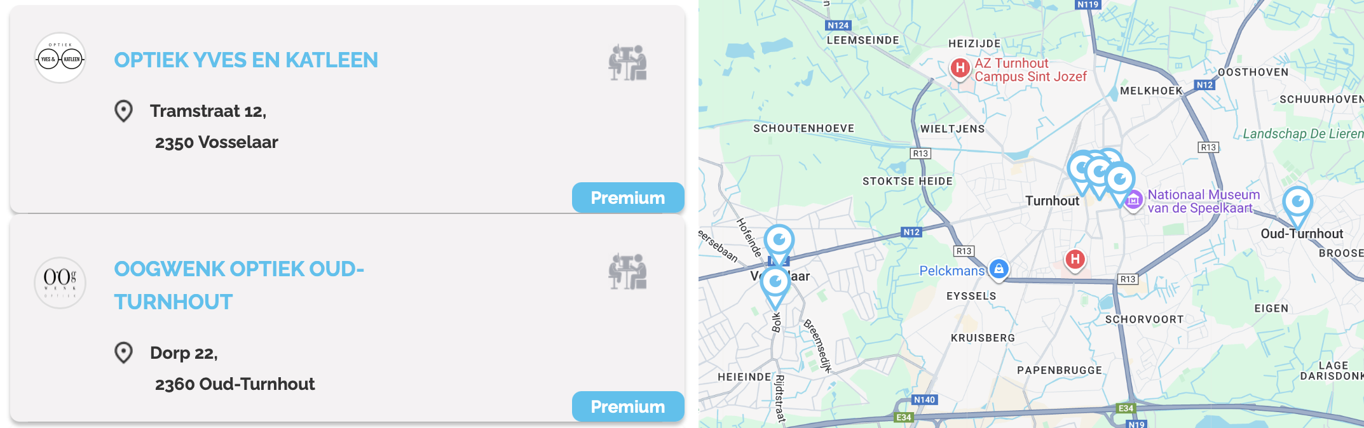Click the appointment desk icon for Oogwenk Optiek

tap(627, 271)
